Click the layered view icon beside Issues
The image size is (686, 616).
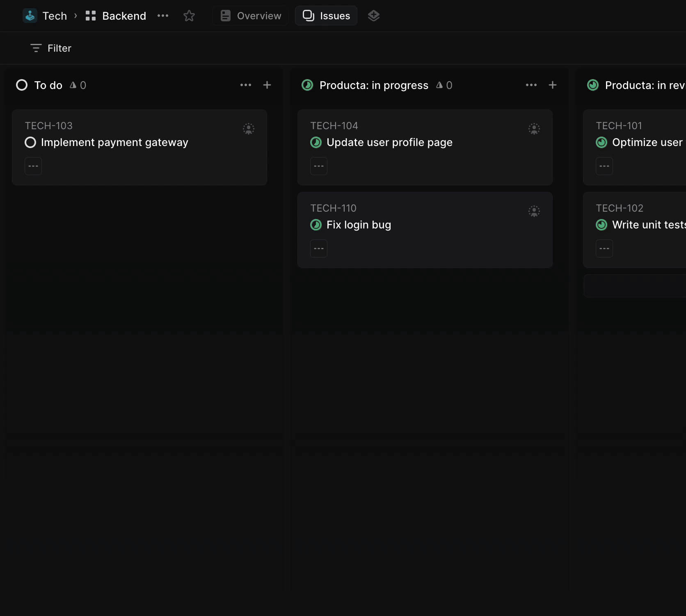click(373, 16)
